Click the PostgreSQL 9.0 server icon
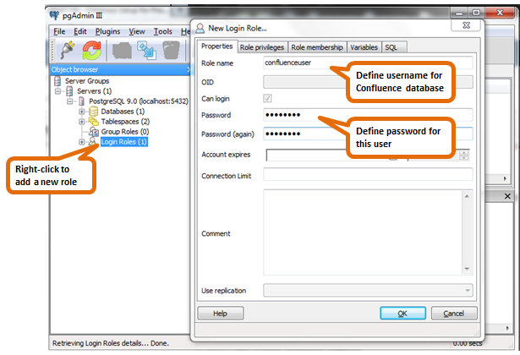 point(81,101)
